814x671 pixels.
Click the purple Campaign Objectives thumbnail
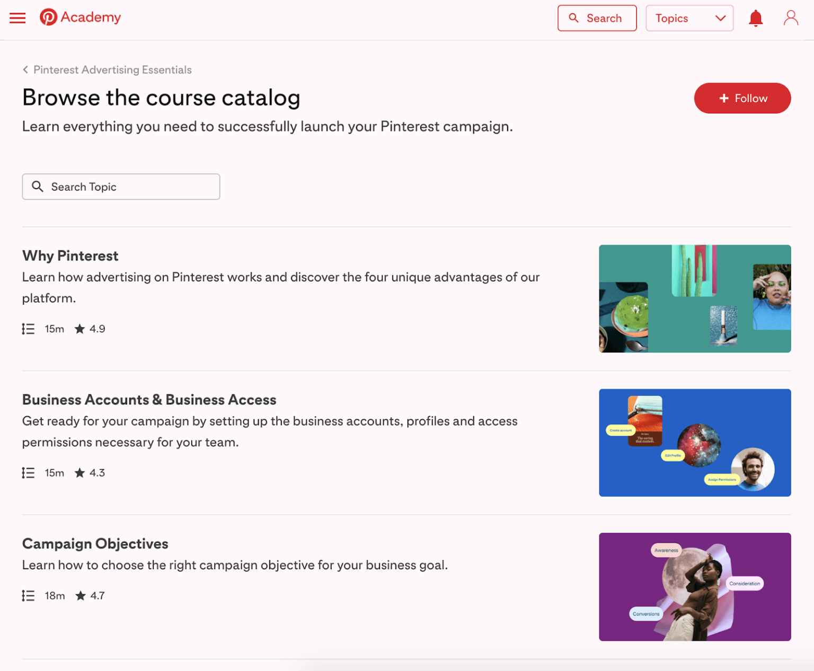[x=694, y=587]
